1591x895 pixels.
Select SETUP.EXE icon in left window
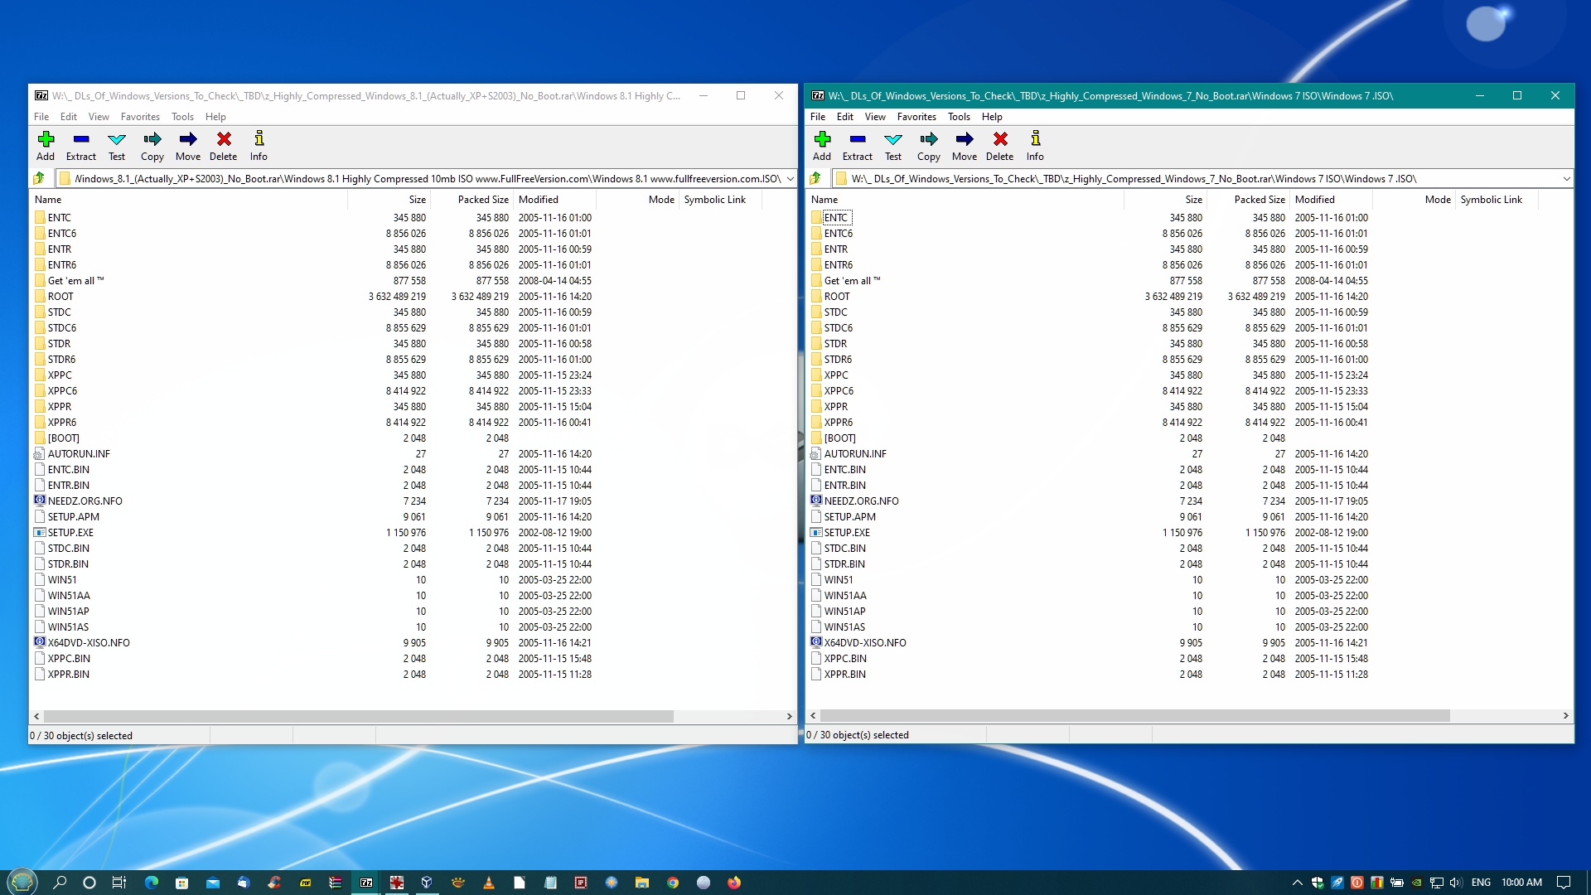click(39, 532)
